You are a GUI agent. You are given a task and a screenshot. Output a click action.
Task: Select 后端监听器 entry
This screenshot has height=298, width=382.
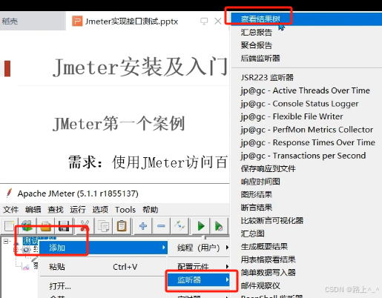point(306,59)
